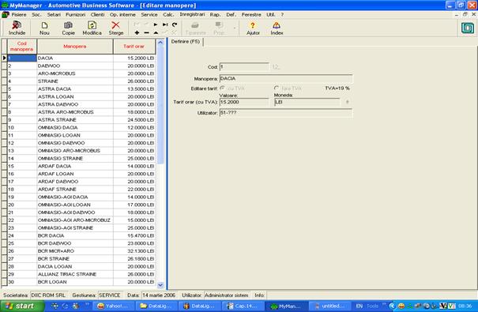
Task: Select the DAEWOO row
Action: pyautogui.click(x=81, y=66)
